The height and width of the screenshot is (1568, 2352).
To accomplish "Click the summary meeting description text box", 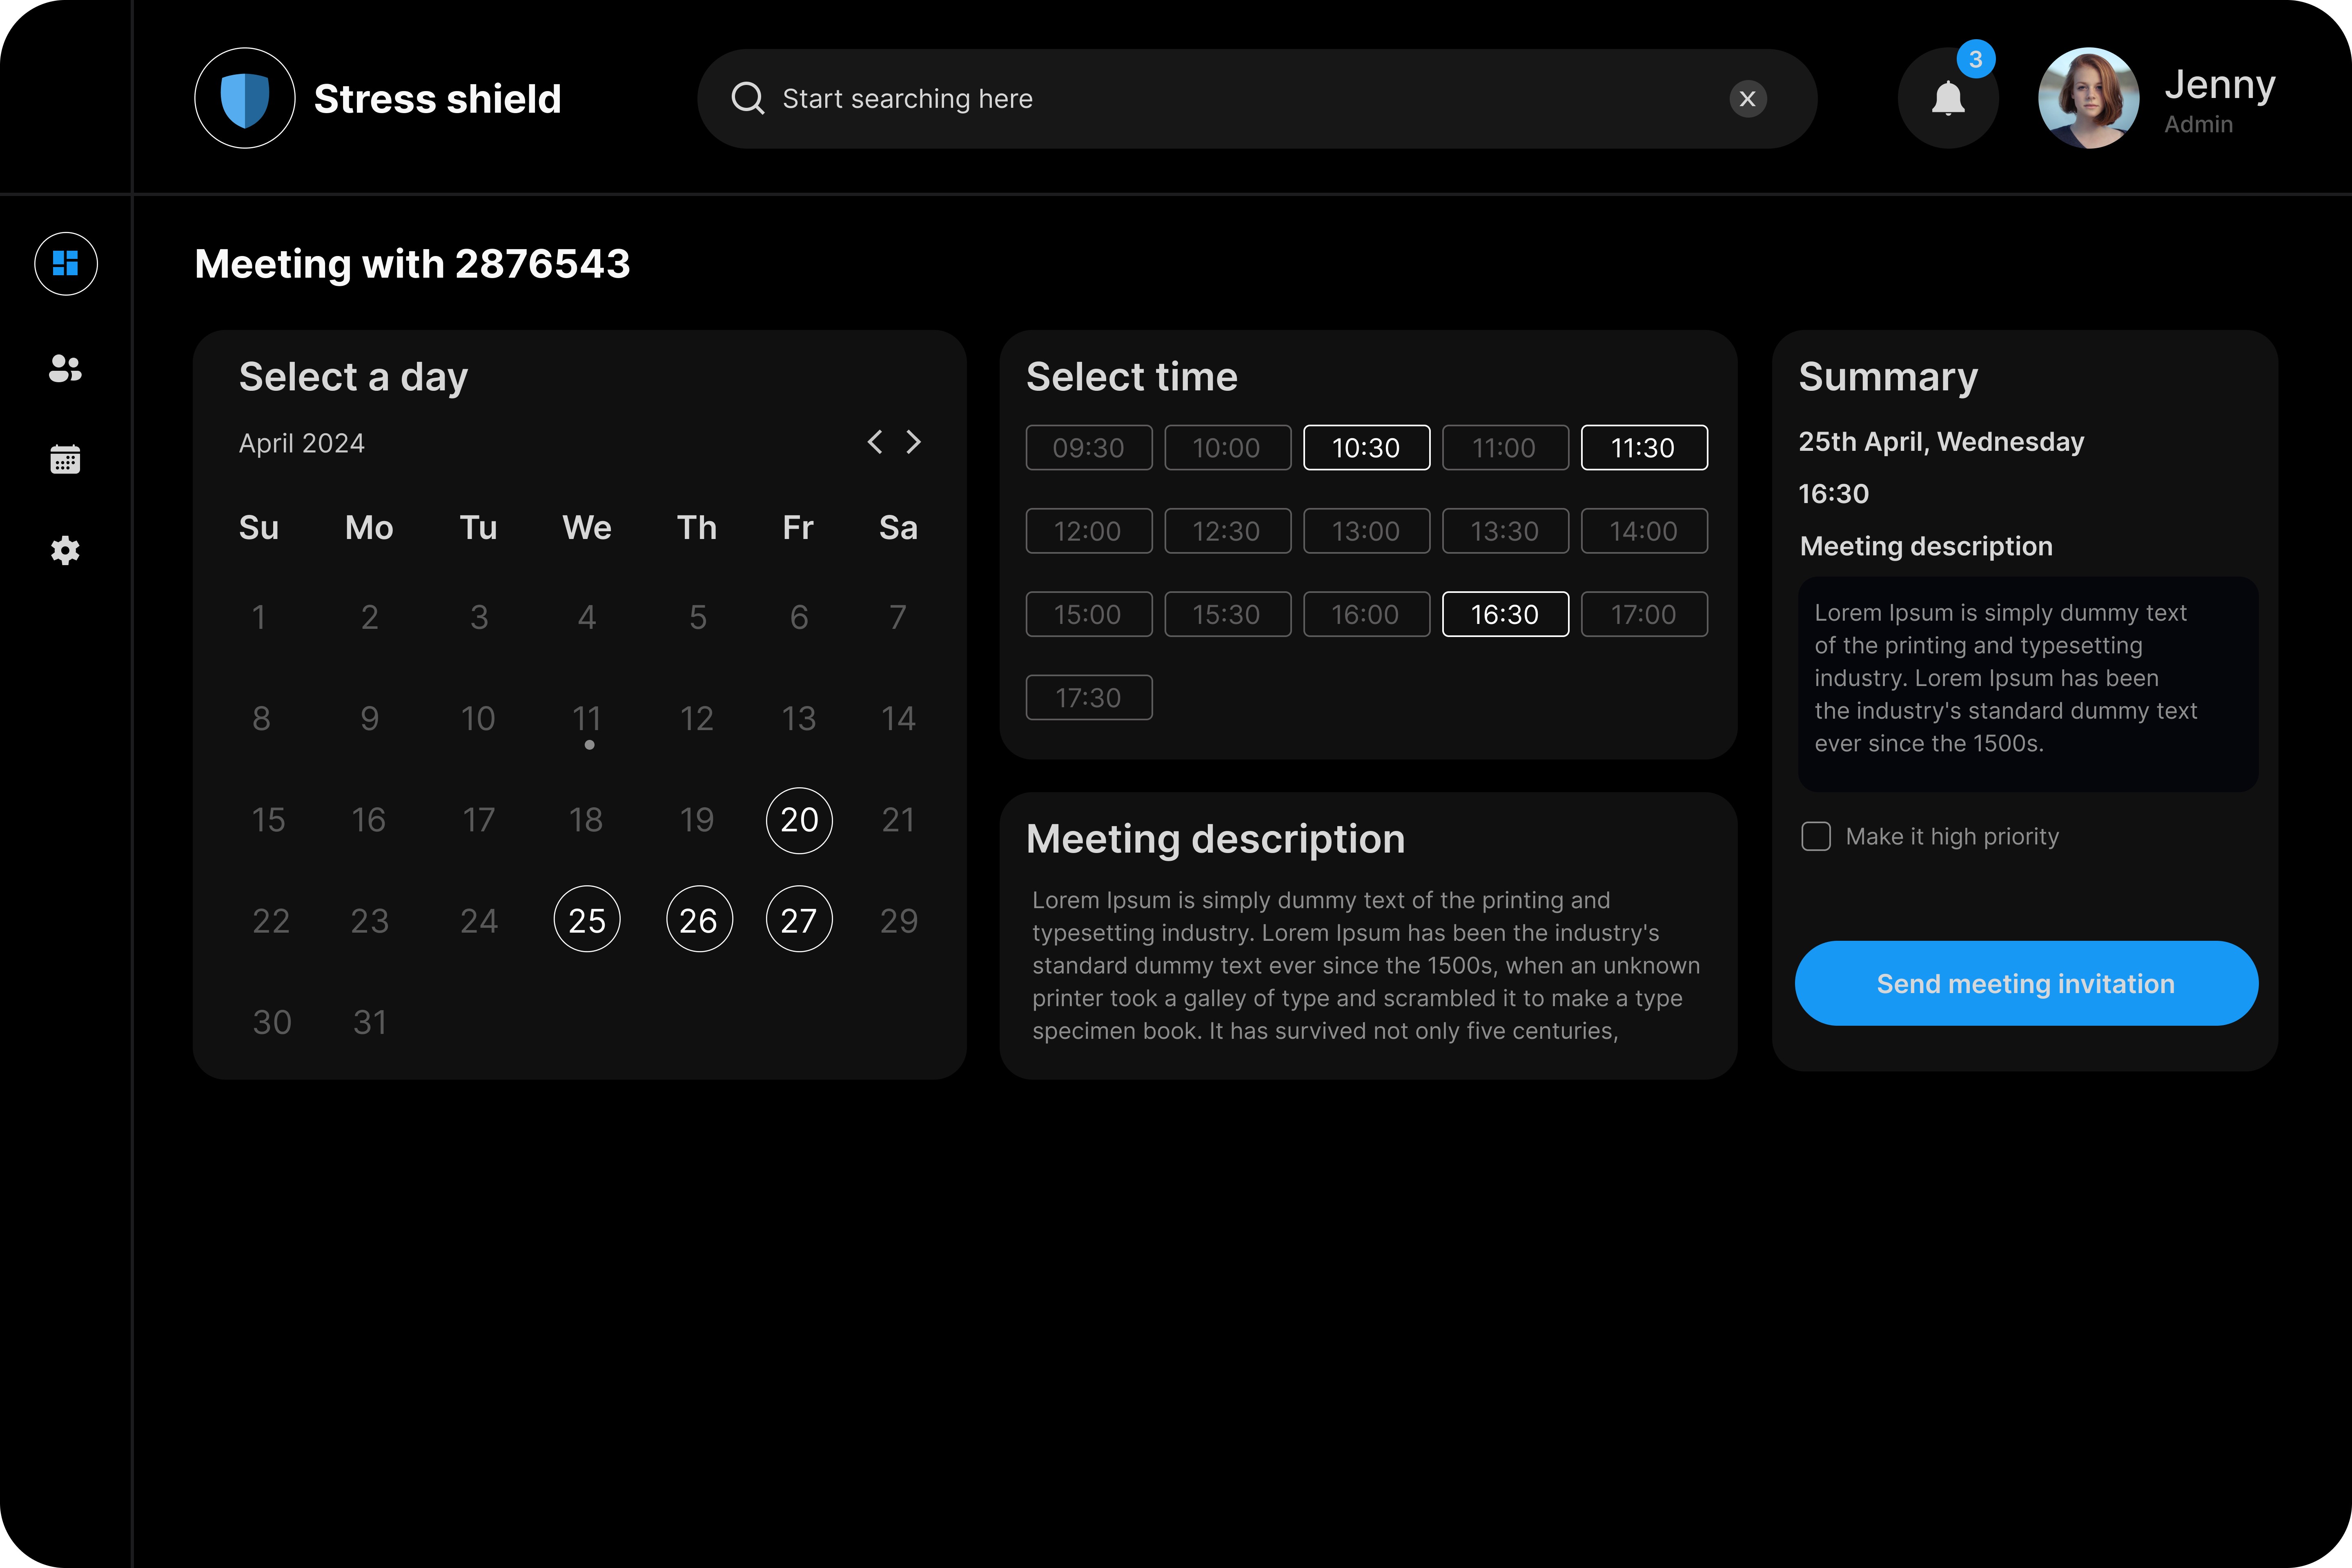I will coord(2027,684).
